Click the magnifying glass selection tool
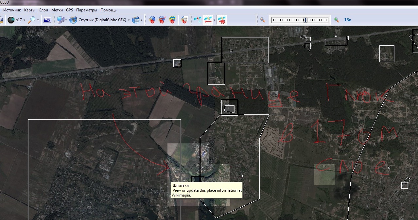This screenshot has width=418, height=220. point(32,20)
